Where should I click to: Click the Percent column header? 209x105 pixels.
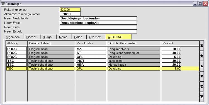(180, 43)
